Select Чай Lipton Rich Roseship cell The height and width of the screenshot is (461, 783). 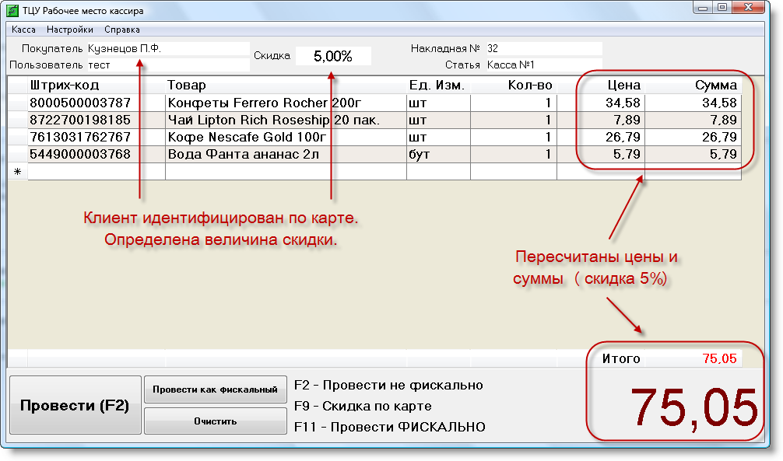click(286, 120)
